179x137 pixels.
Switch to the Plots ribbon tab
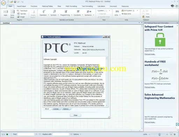pos(59,6)
